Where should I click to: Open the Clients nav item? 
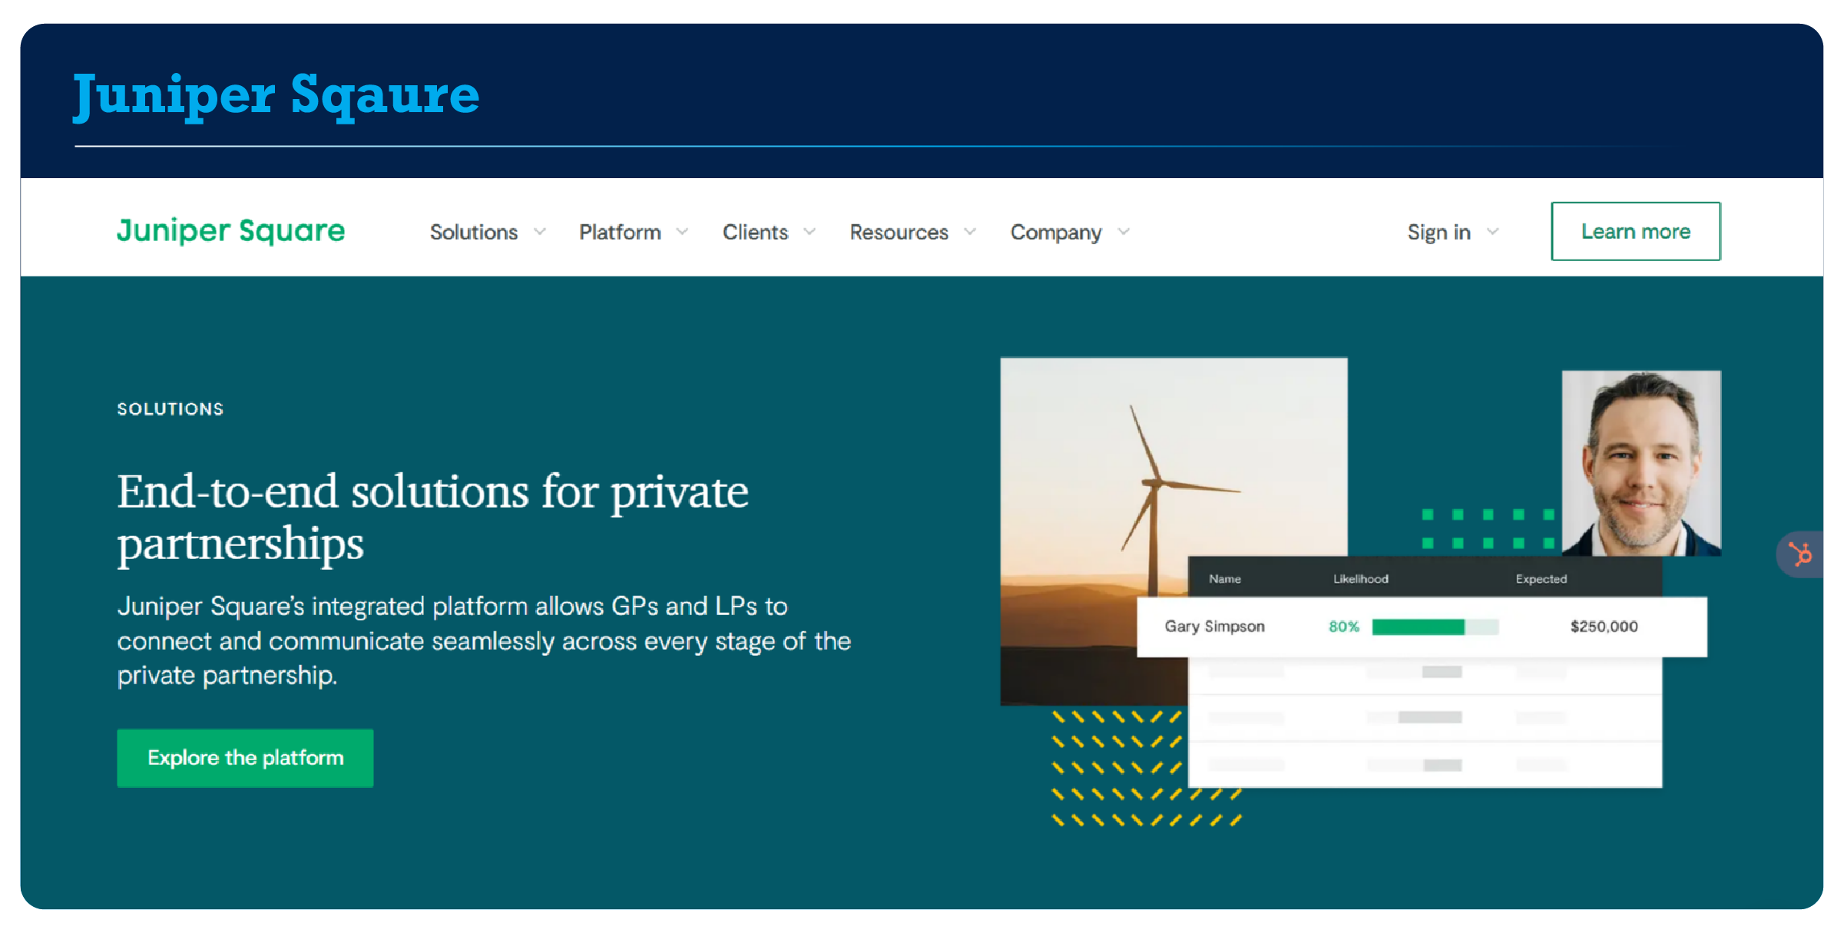tap(755, 232)
